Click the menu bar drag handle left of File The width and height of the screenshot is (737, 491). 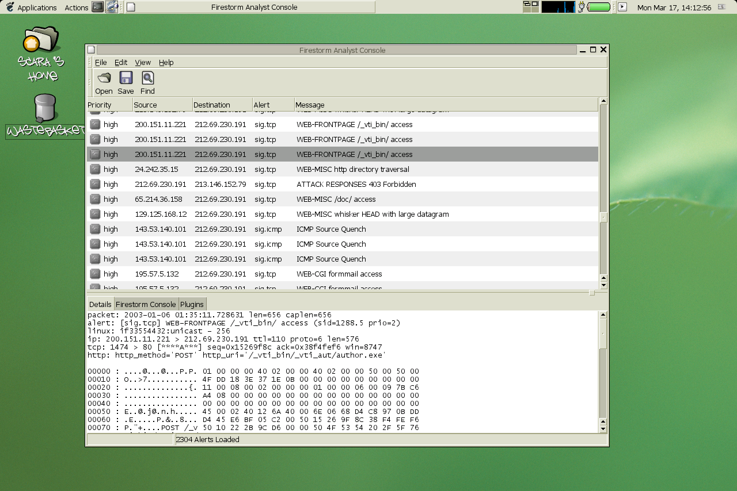tap(89, 62)
